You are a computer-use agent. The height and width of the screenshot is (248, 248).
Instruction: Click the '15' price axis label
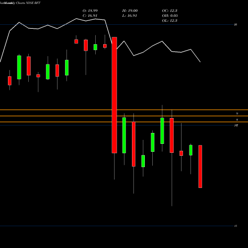click(236, 226)
